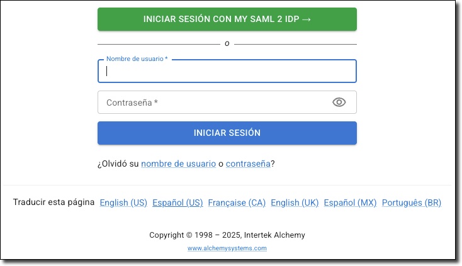462x266 pixels.
Task: Select Português (BR) translation link
Action: 412,202
